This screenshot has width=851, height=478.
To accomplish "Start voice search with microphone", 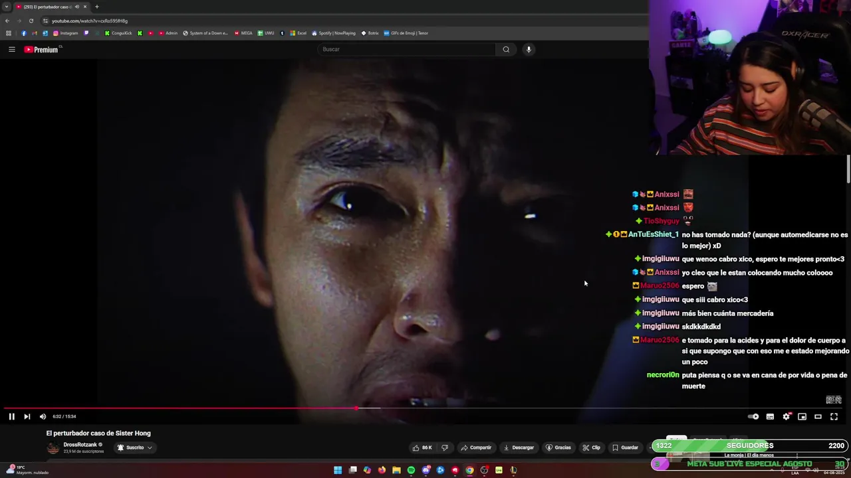I will [x=529, y=49].
